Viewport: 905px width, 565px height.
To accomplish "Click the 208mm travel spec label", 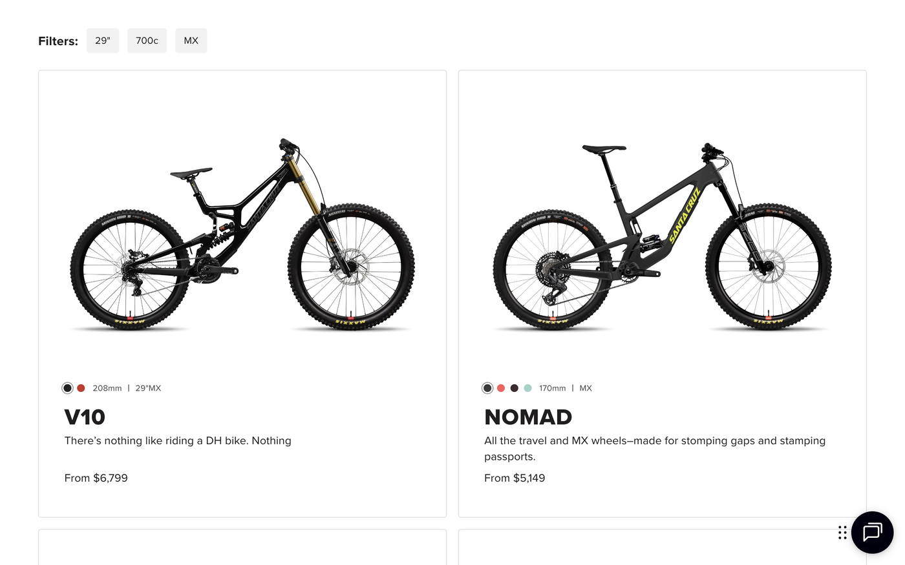I will point(107,387).
